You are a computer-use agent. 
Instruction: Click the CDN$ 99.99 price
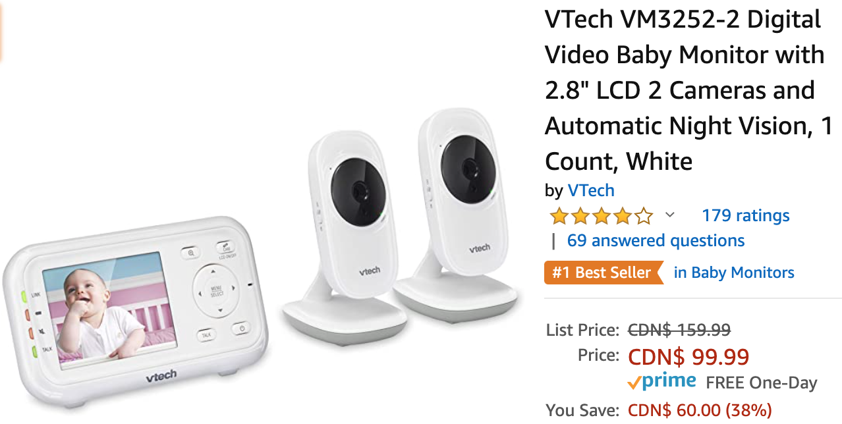pyautogui.click(x=688, y=357)
